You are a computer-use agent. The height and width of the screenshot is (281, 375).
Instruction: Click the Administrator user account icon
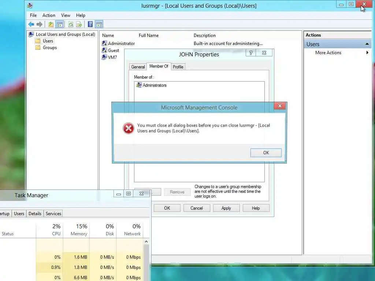tap(104, 43)
